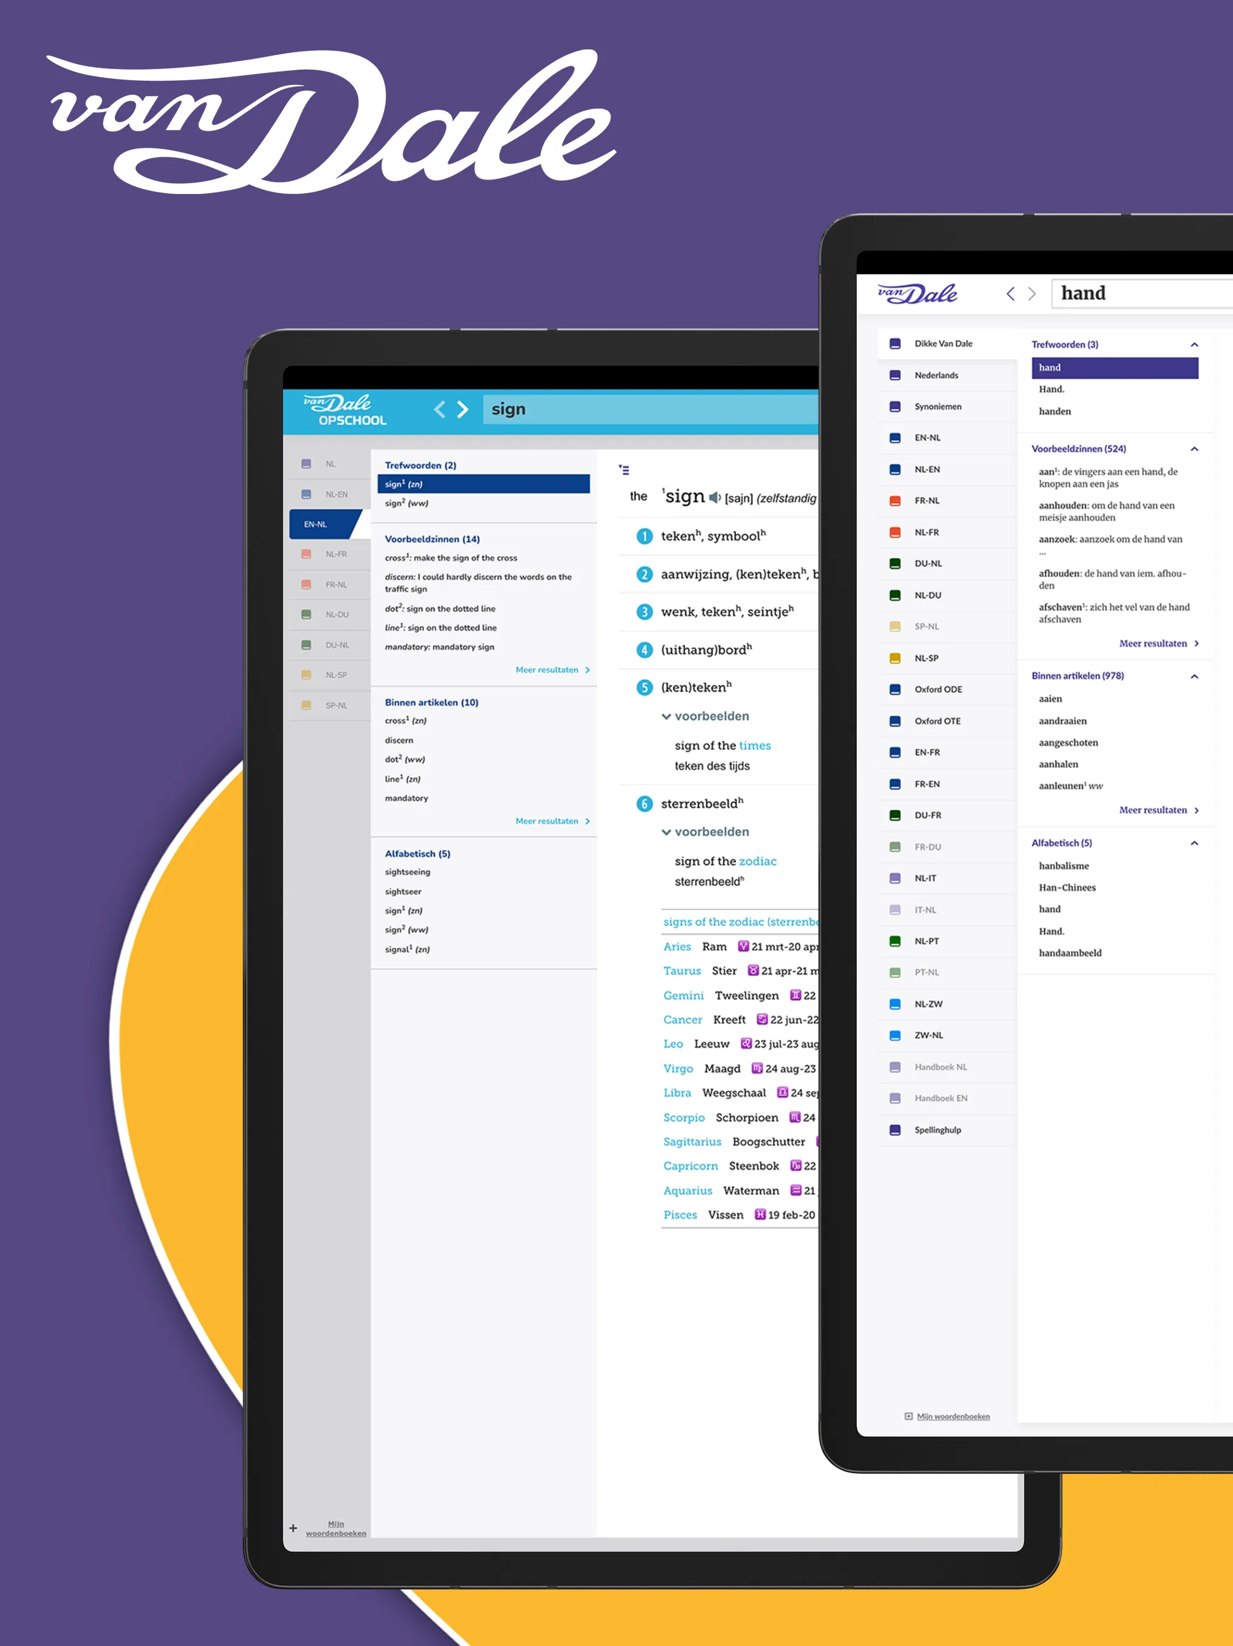Click the Oxford ODE dictionary icon

(898, 689)
